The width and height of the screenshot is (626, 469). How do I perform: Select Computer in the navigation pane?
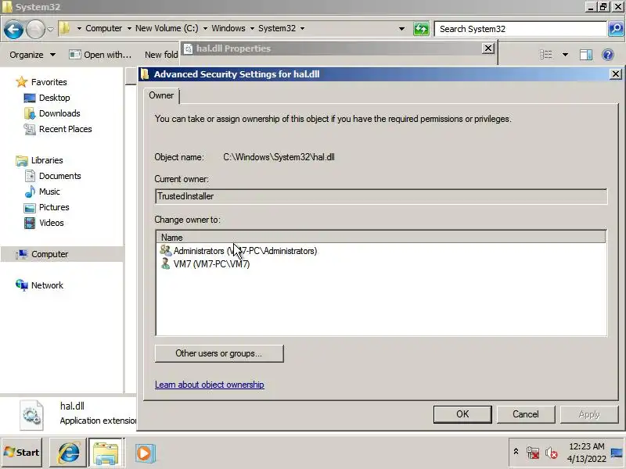[42, 254]
